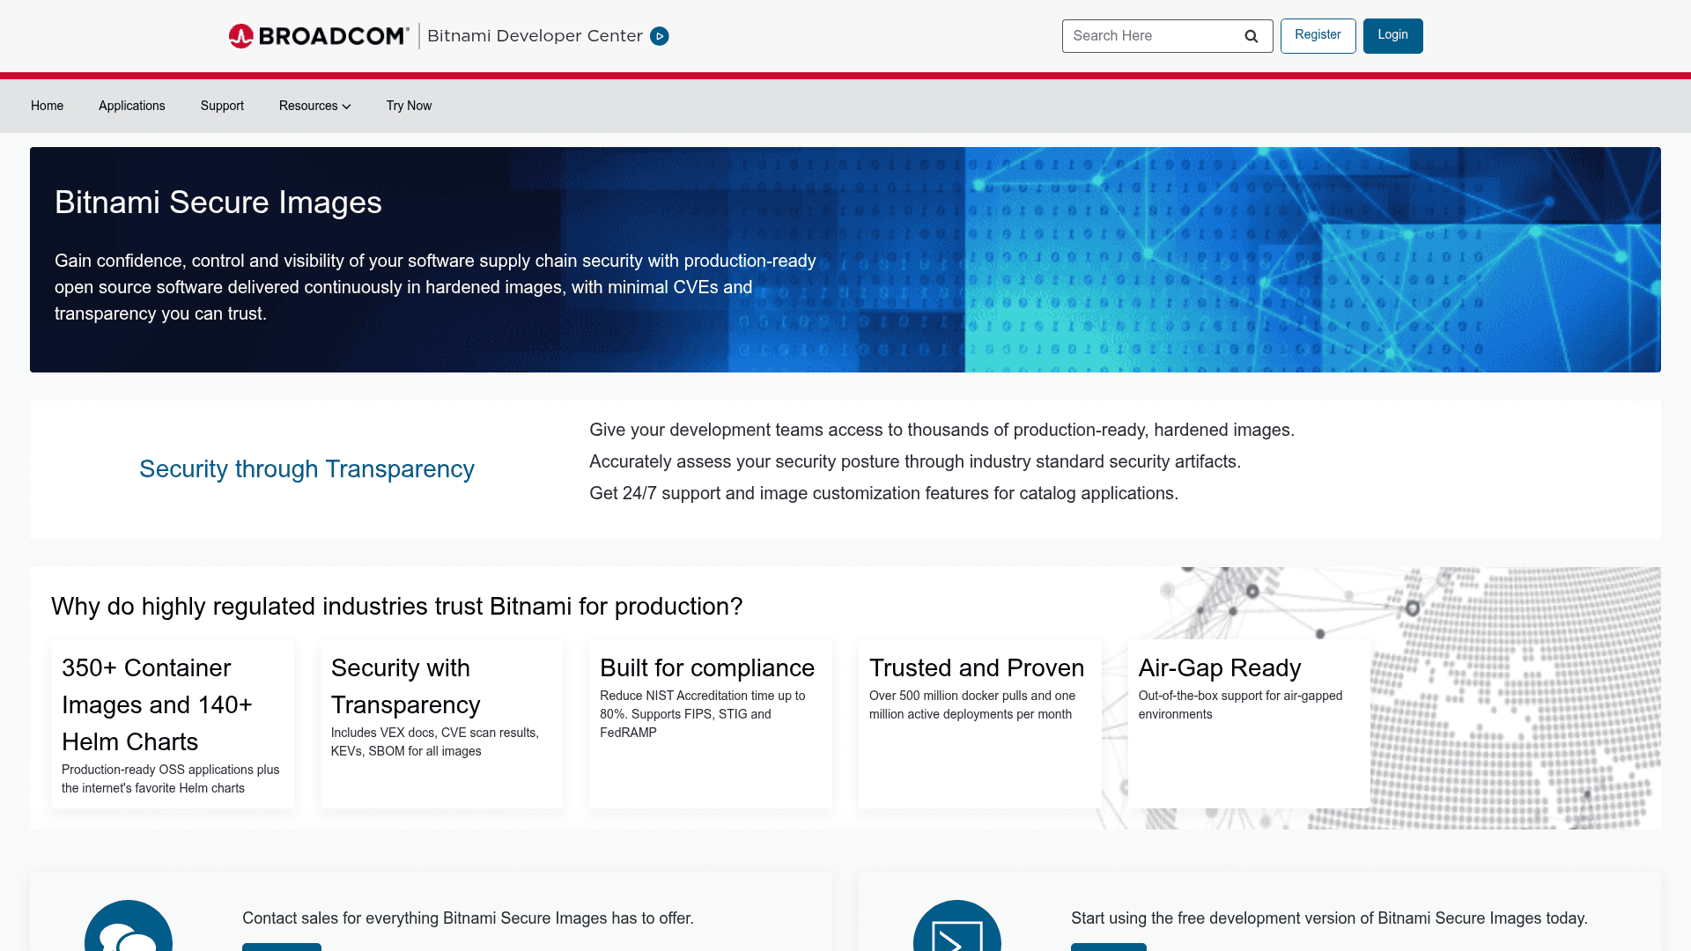Expand the Resources dropdown menu

[315, 106]
